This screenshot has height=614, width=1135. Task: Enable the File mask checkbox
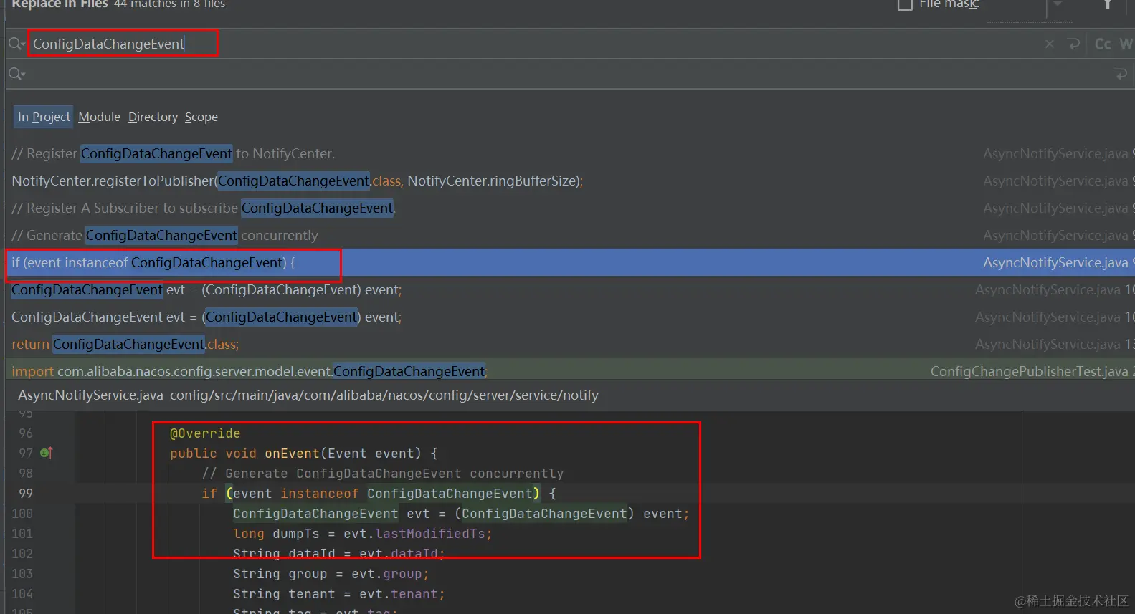click(x=906, y=4)
